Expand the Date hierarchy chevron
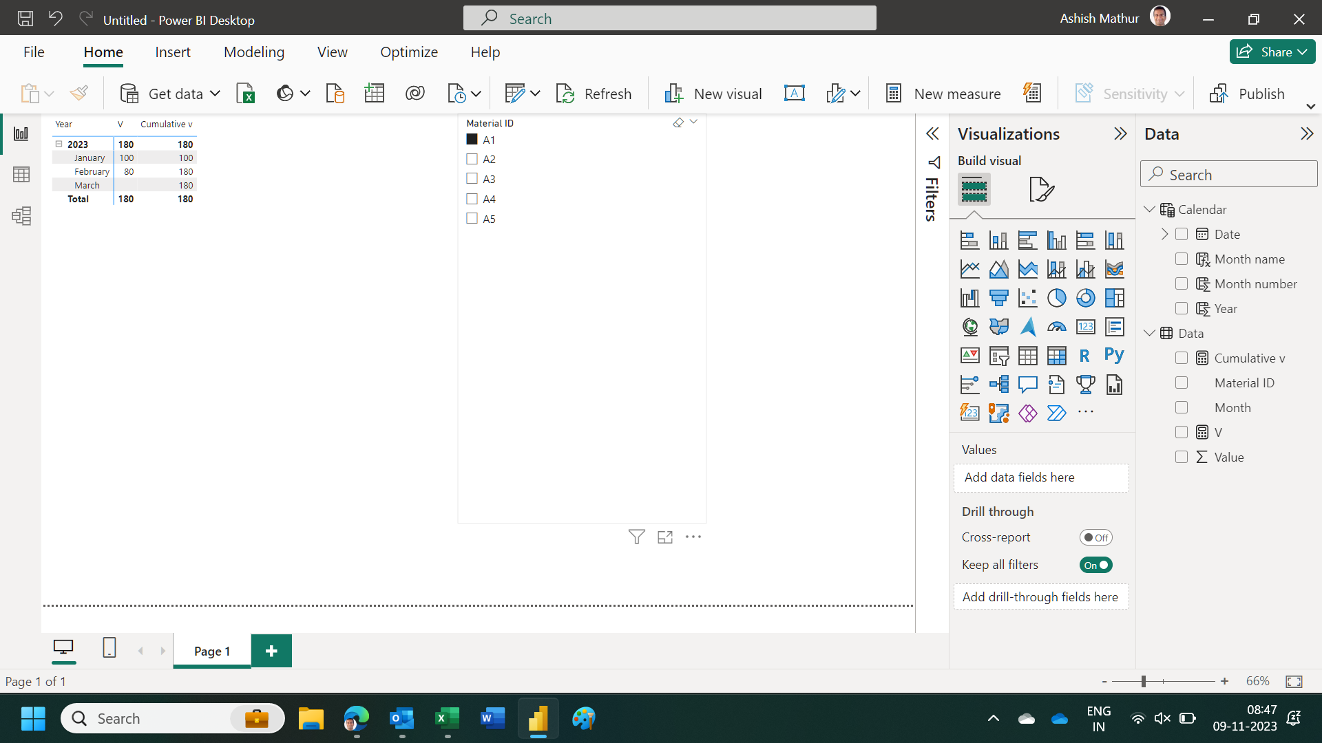This screenshot has width=1322, height=743. [x=1164, y=234]
